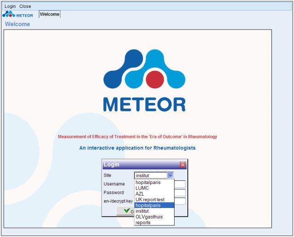Close the Login dialog with the red X
Viewport: 294px width, 237px height.
point(182,165)
